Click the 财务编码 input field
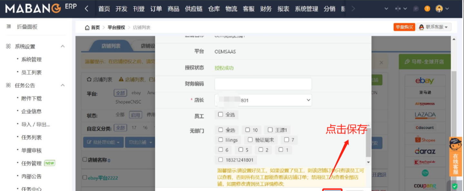This screenshot has width=464, height=191. click(263, 84)
